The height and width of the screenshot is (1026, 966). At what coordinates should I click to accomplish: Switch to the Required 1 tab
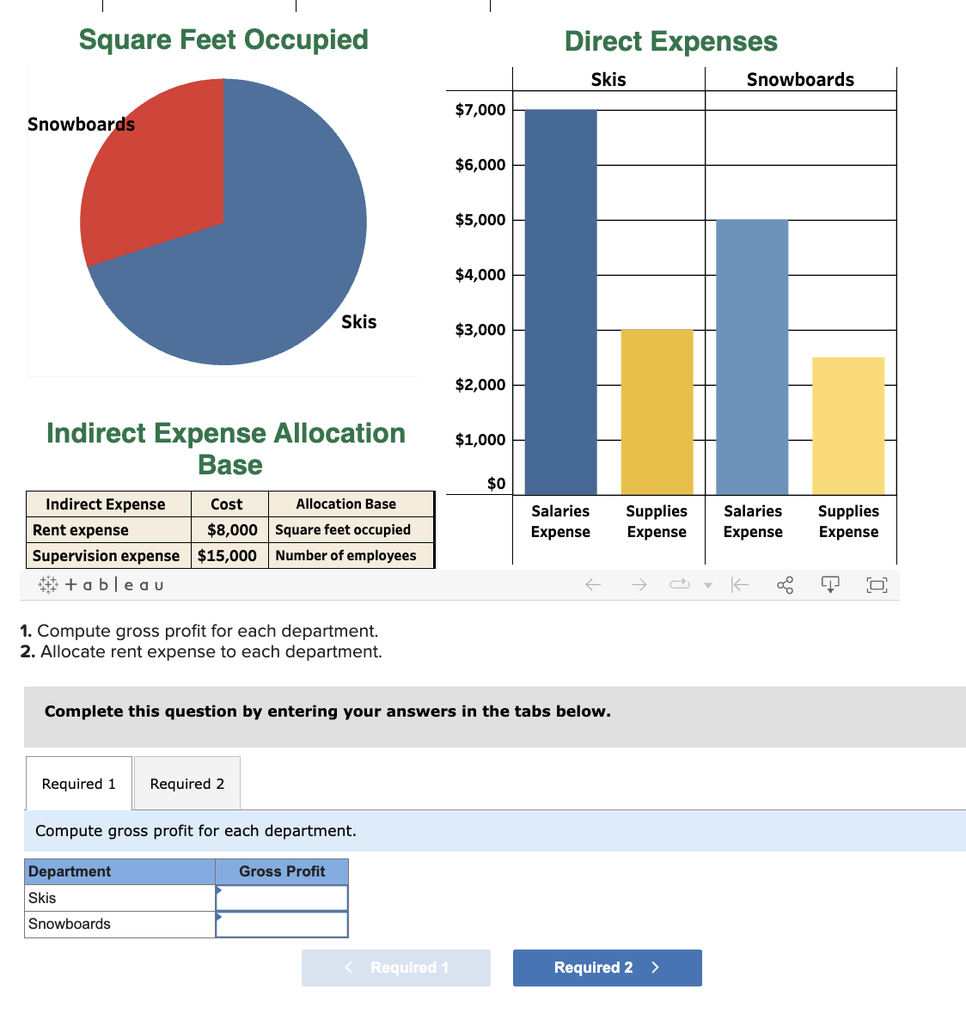click(x=78, y=783)
